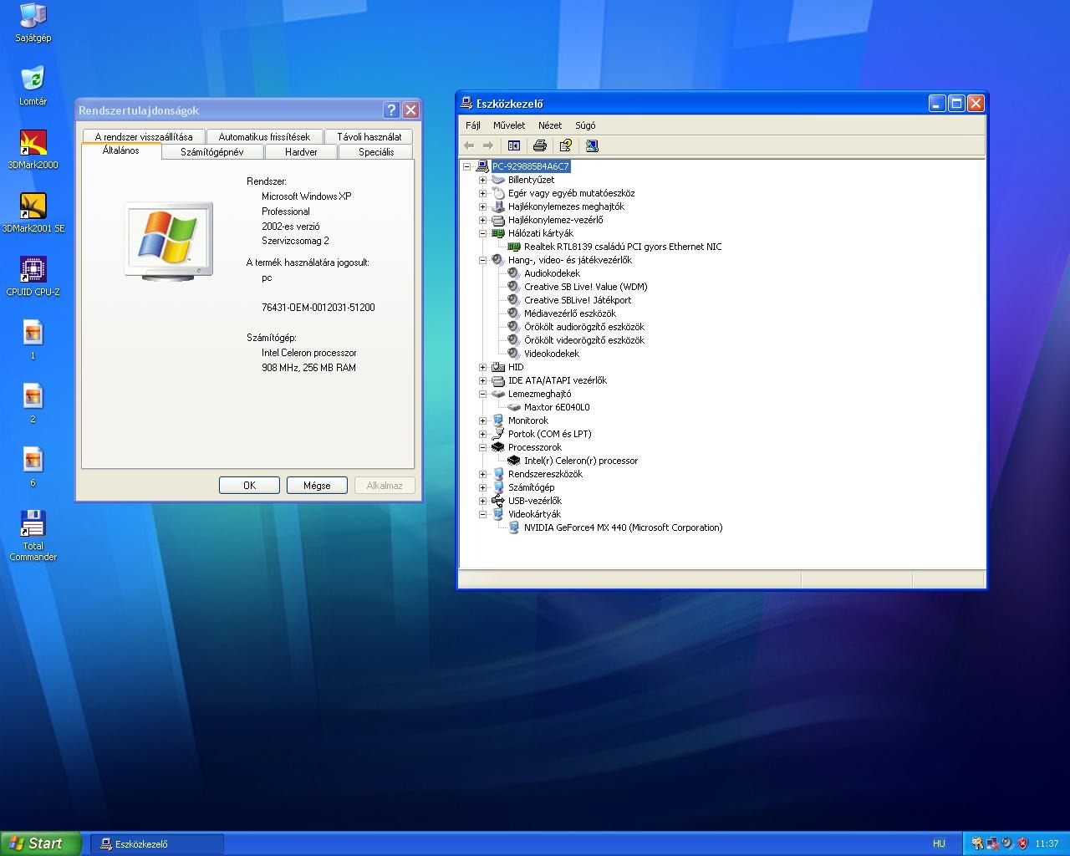The width and height of the screenshot is (1070, 856).
Task: Click OK in Rendszertulajdonságok dialog
Action: pyautogui.click(x=249, y=486)
